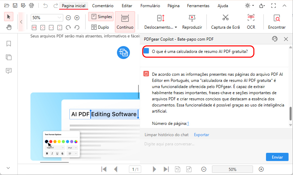The image size is (293, 175).
Task: Open a file with the folder icon
Action: click(7, 5)
